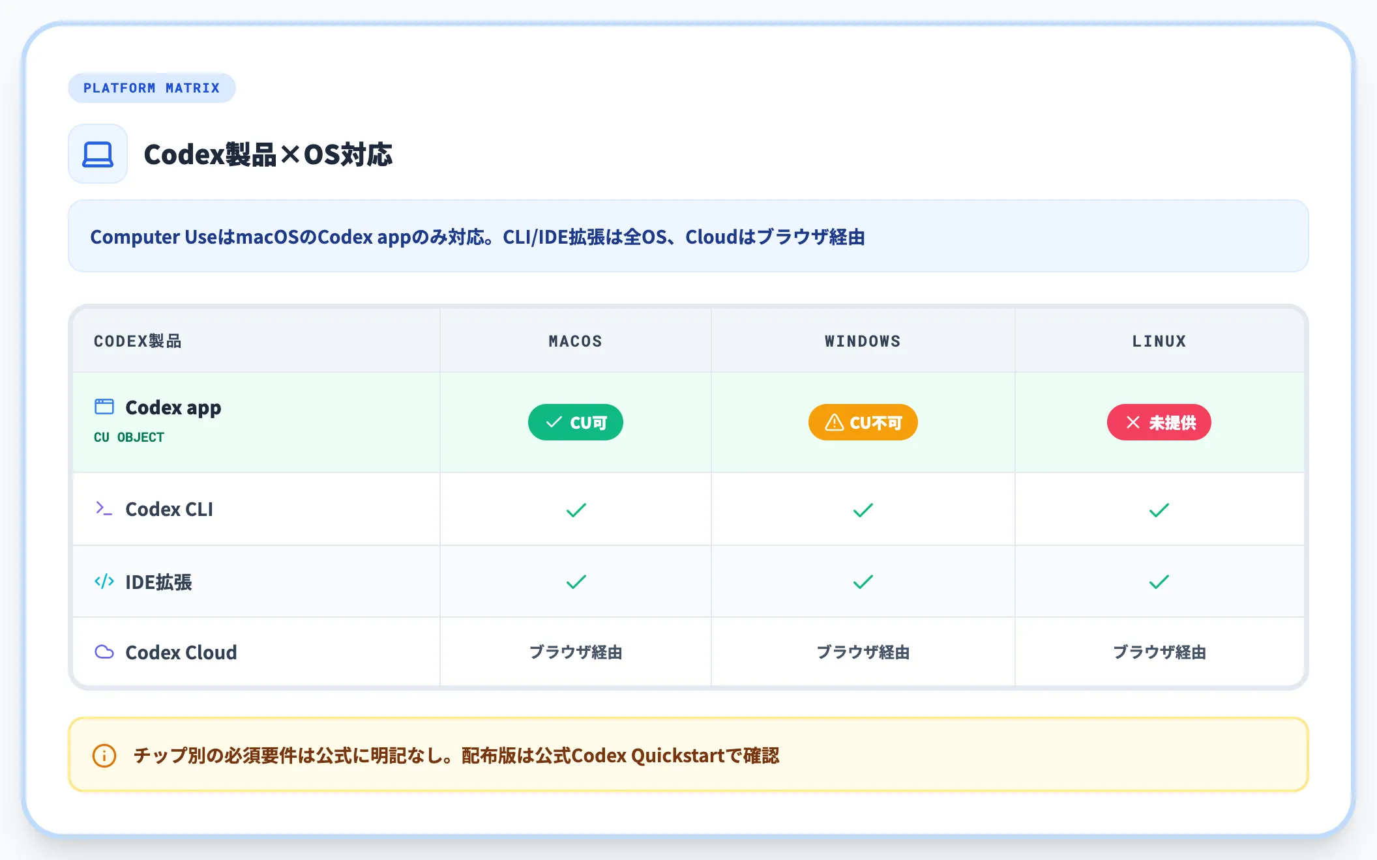Click the info circle icon in yellow note
The height and width of the screenshot is (860, 1377).
[x=104, y=756]
